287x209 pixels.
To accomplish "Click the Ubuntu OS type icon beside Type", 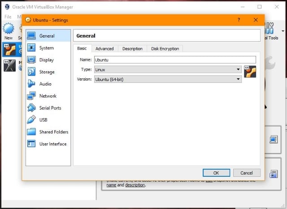I will (x=250, y=72).
